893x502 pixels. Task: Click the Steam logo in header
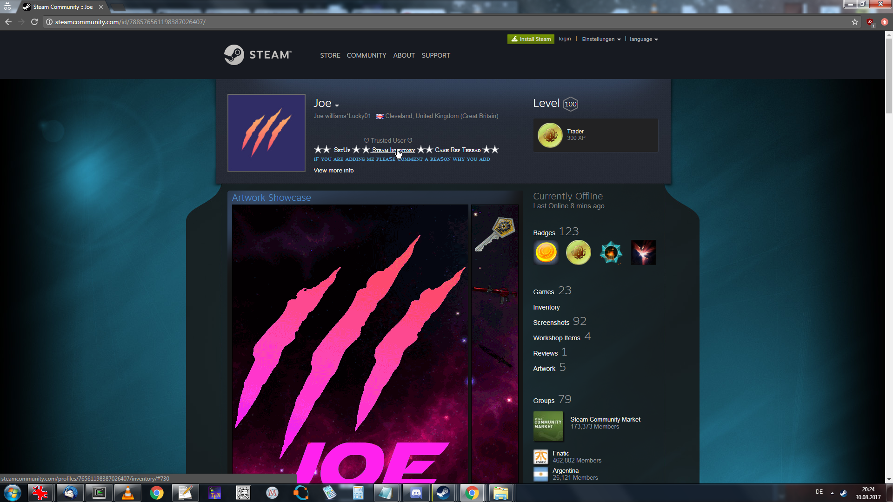click(x=258, y=55)
